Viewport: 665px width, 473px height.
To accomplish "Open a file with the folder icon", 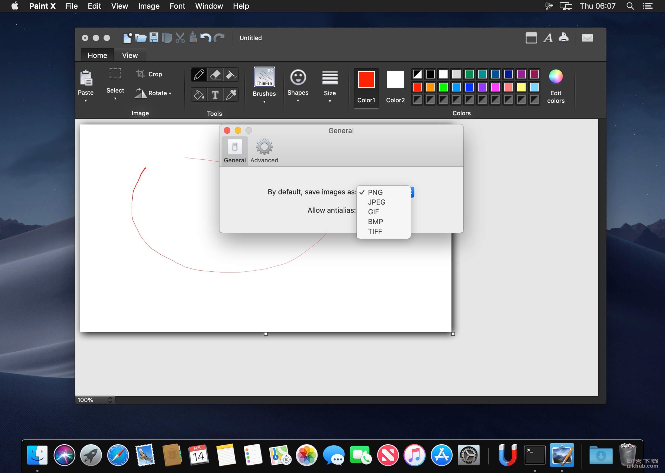I will [x=141, y=38].
